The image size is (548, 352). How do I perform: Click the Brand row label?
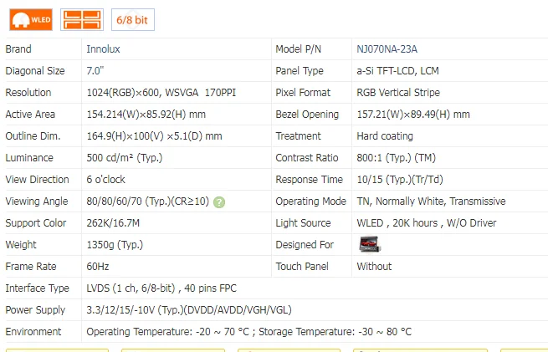pos(18,49)
